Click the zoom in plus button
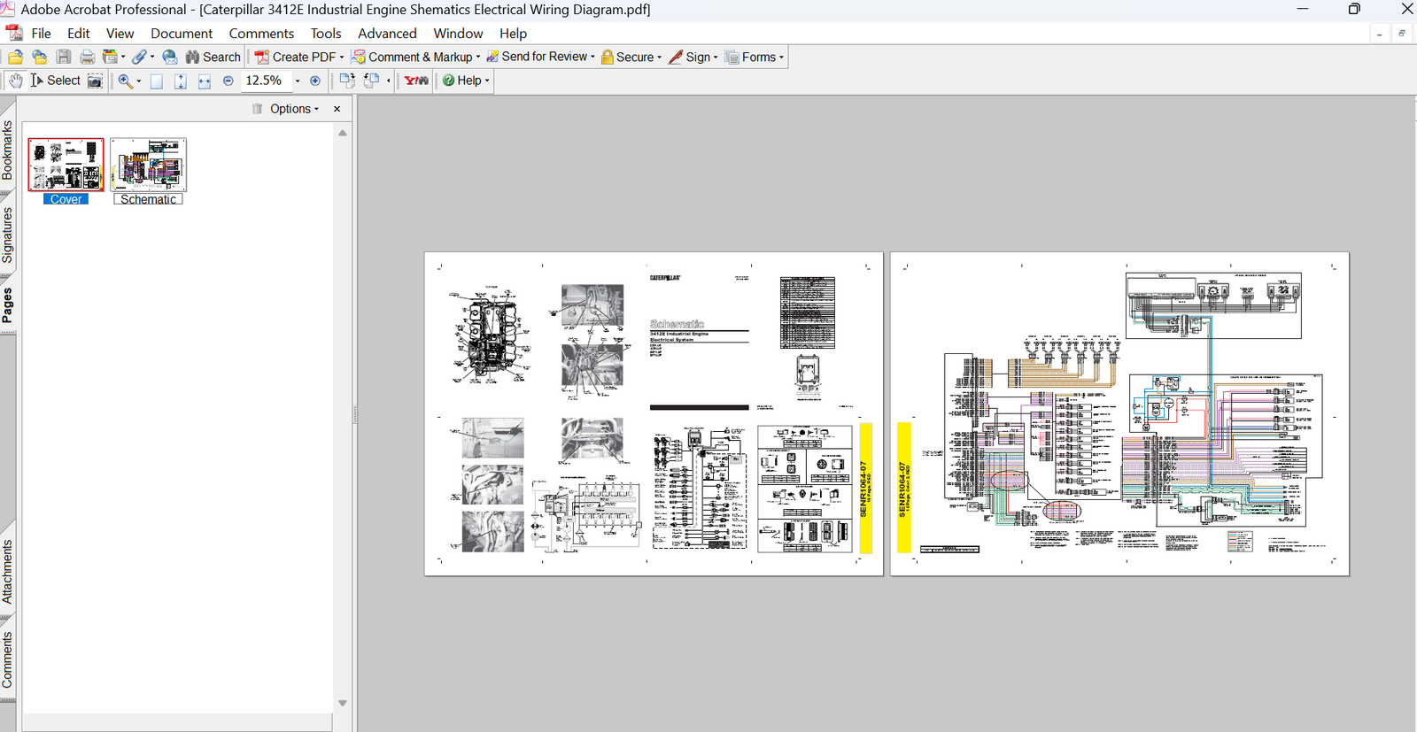Image resolution: width=1417 pixels, height=732 pixels. pyautogui.click(x=315, y=81)
